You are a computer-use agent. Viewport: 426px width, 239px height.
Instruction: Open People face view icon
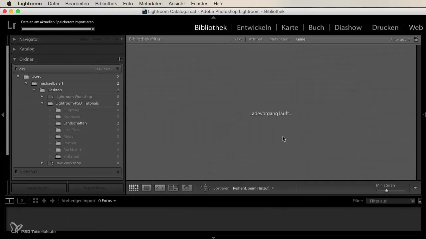187,188
